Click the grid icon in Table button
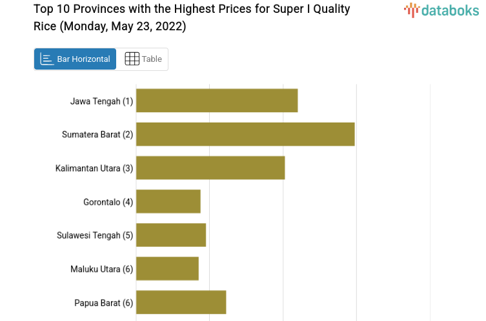Viewport: 486px width, 321px height. 132,59
